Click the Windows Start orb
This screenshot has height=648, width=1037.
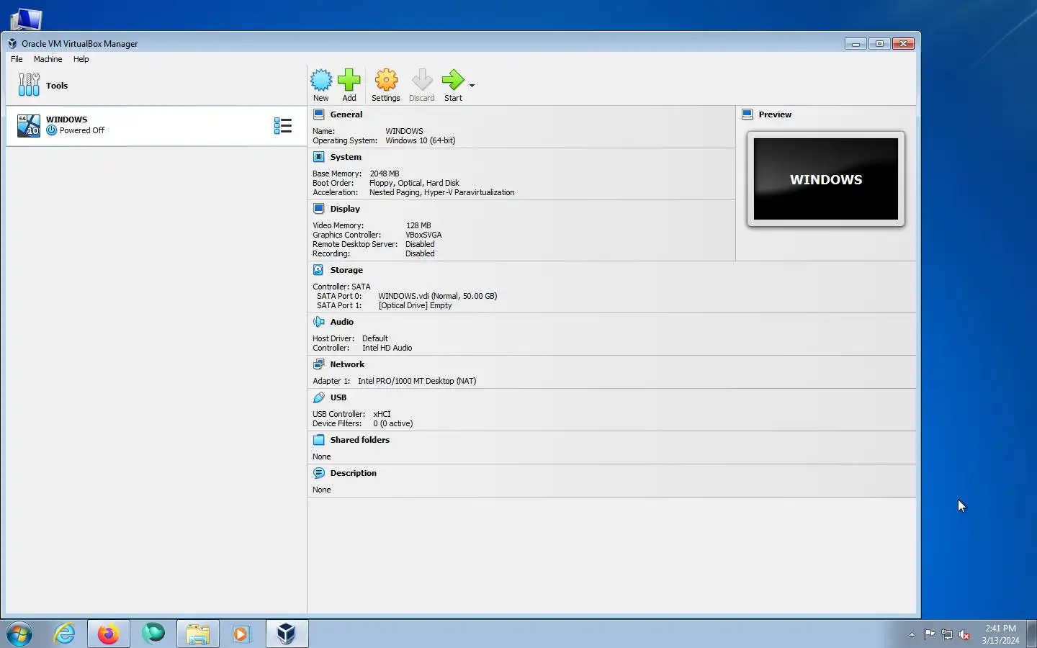(19, 634)
